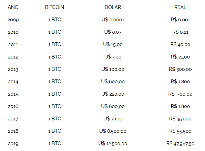This screenshot has height=151, width=205.
Task: Click the ANO column header
Action: click(x=13, y=7)
